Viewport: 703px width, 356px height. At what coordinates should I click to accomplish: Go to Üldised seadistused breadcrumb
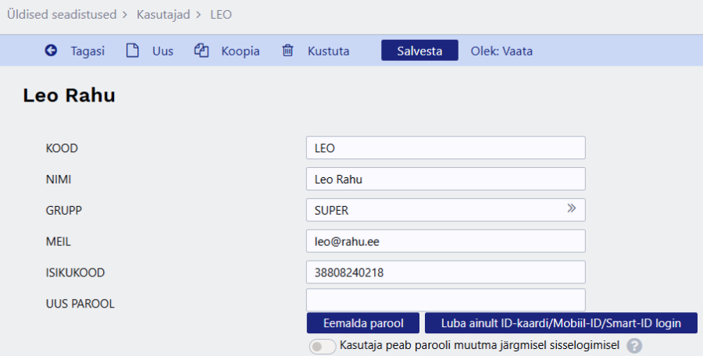point(61,14)
